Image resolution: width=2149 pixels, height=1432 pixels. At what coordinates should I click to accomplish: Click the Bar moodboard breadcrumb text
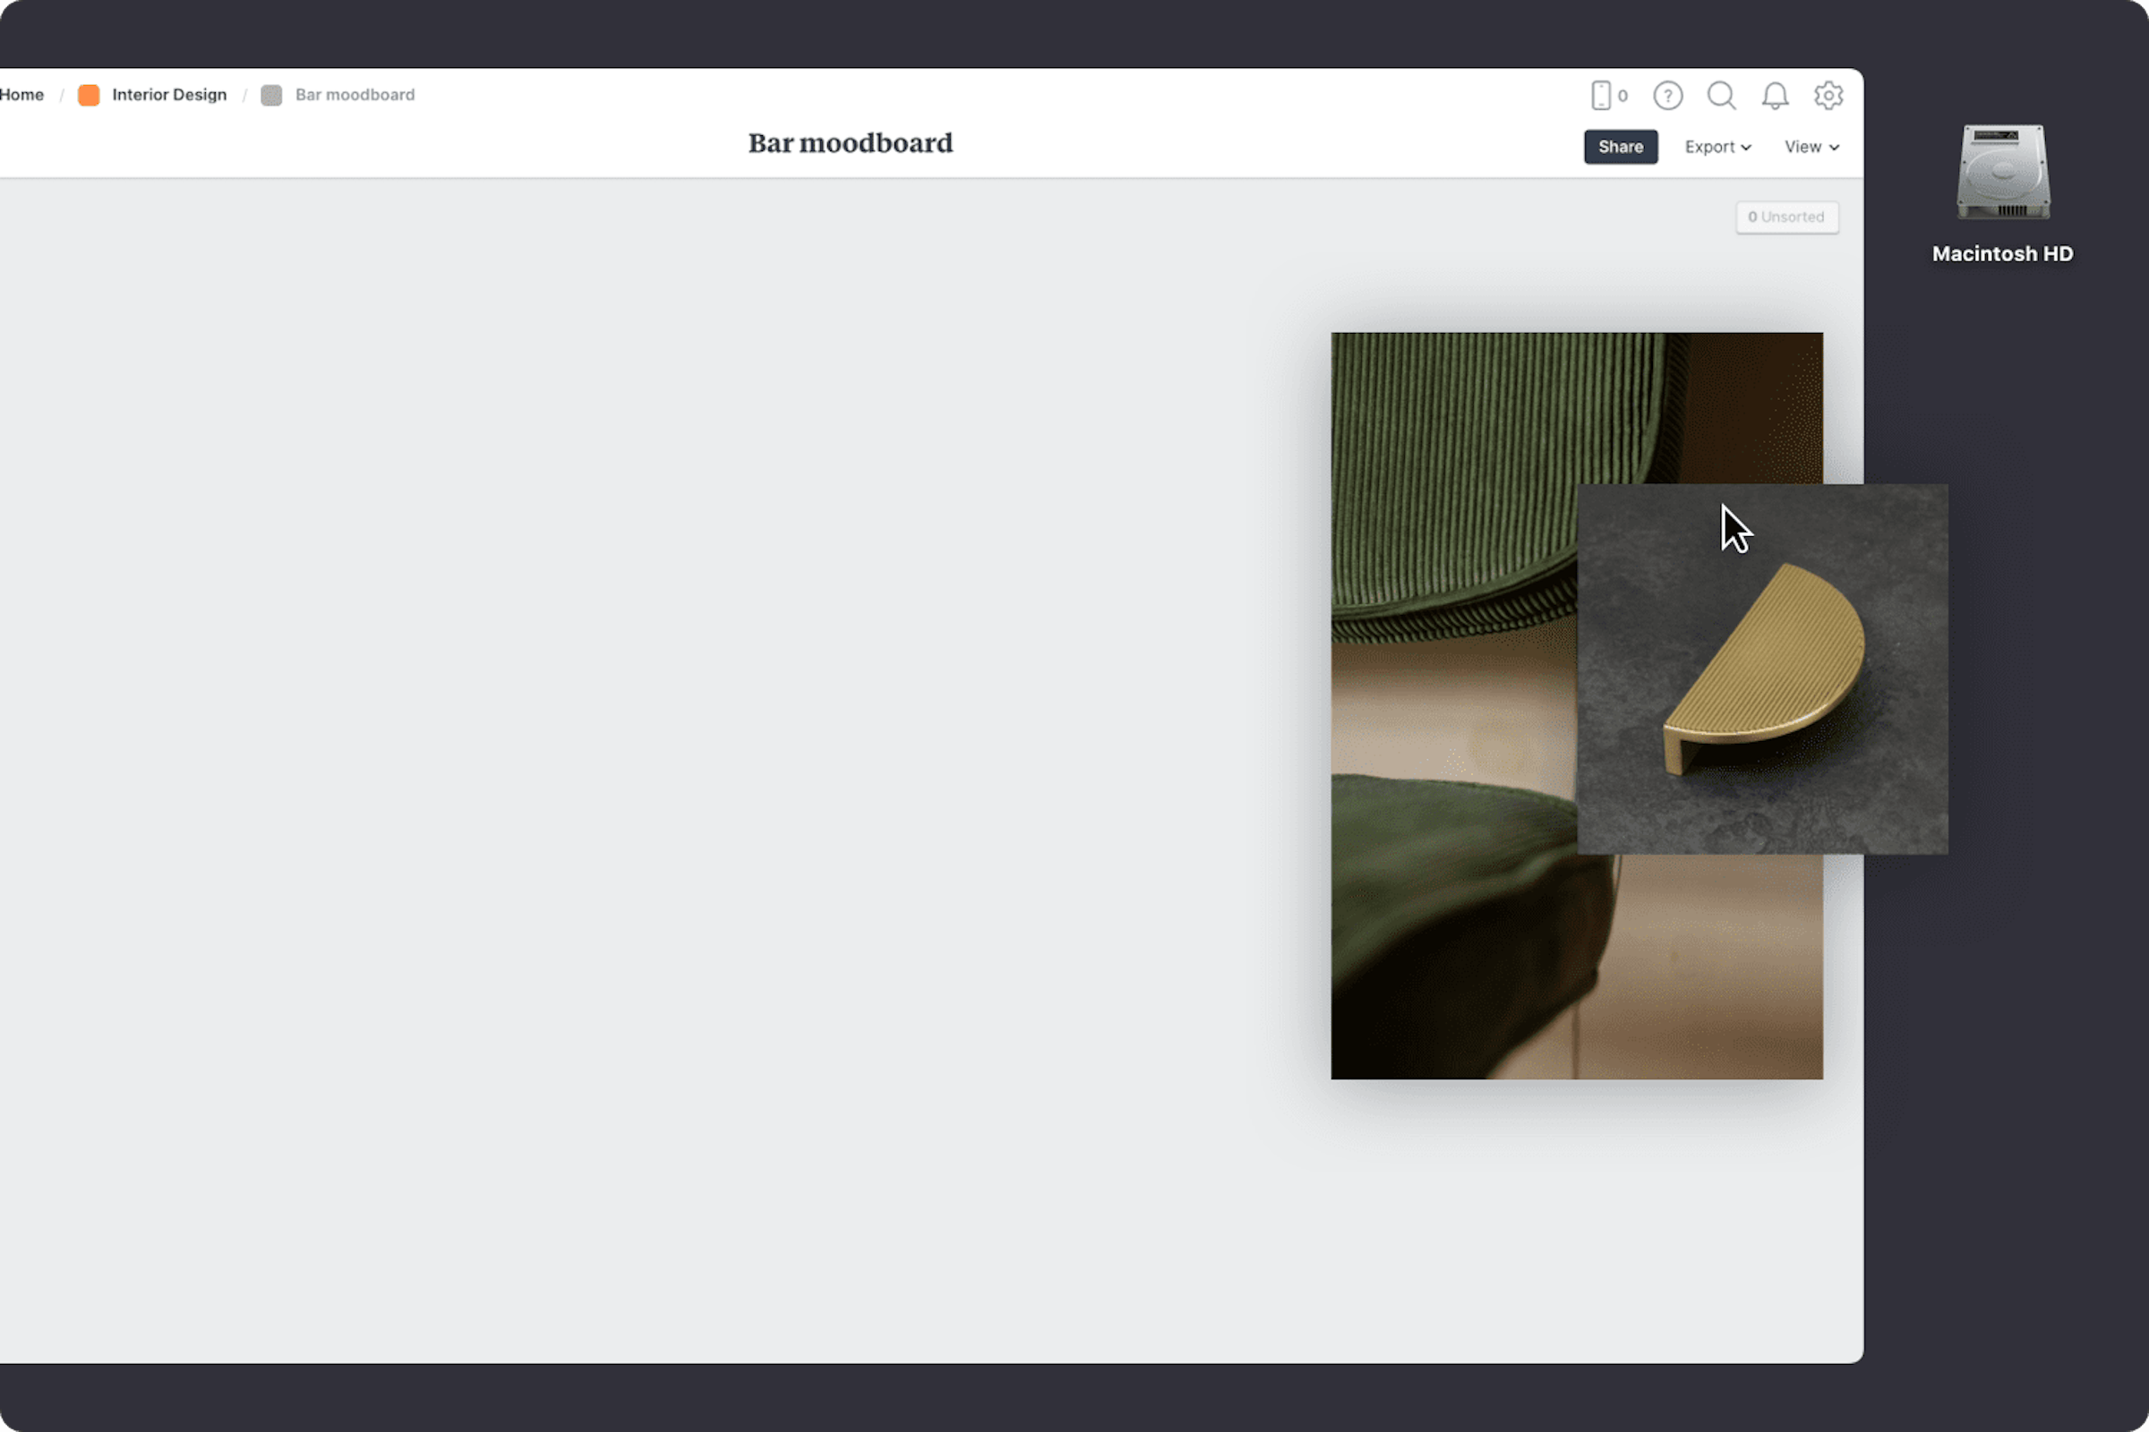[x=355, y=95]
